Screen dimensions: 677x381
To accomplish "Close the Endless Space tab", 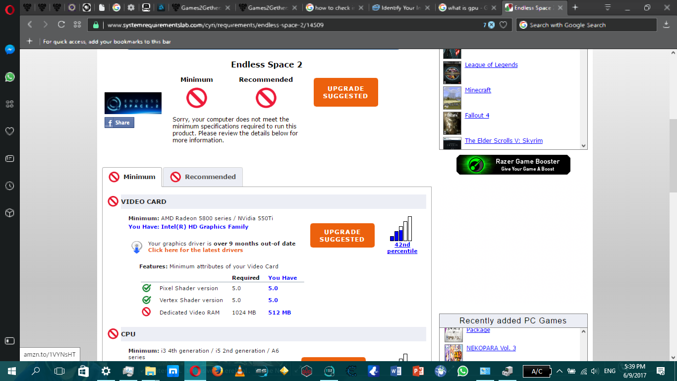I will coord(560,7).
